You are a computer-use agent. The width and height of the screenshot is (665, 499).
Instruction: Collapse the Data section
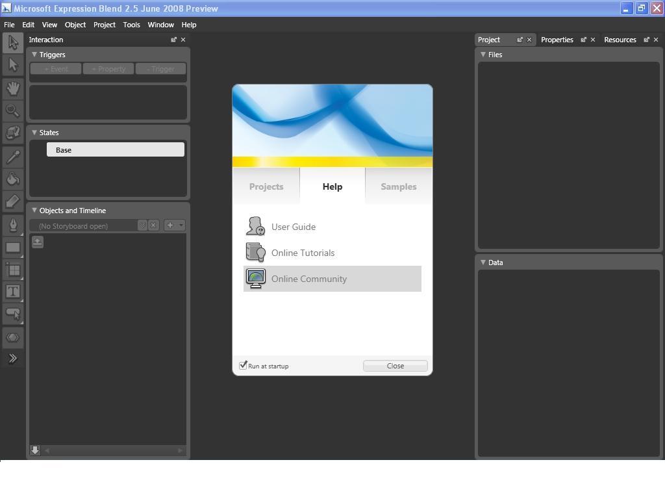pyautogui.click(x=483, y=262)
